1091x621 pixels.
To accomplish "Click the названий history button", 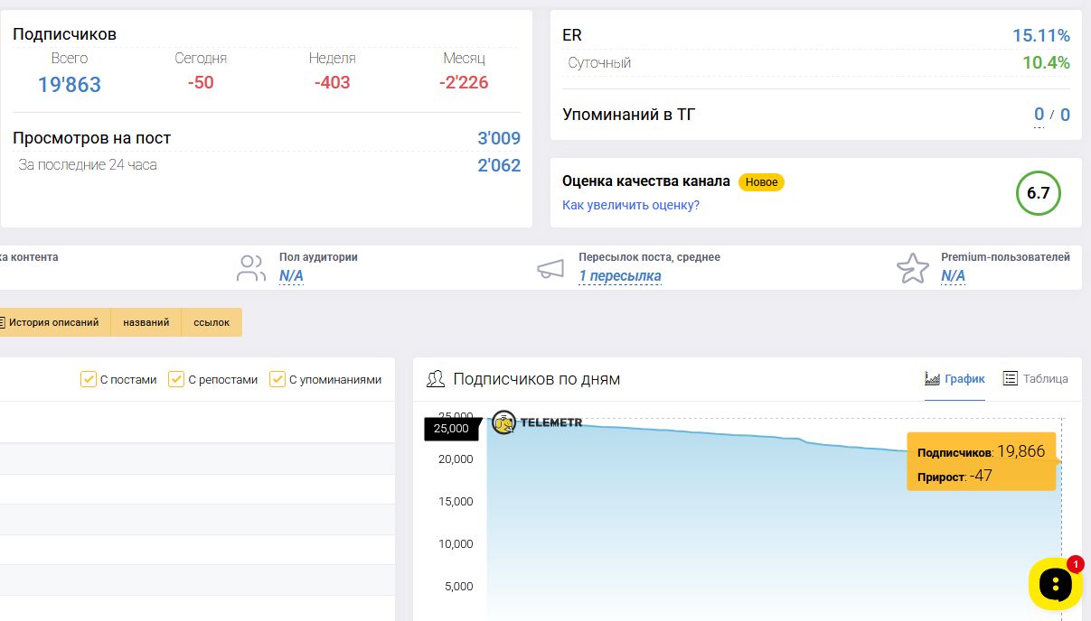I will coord(146,322).
